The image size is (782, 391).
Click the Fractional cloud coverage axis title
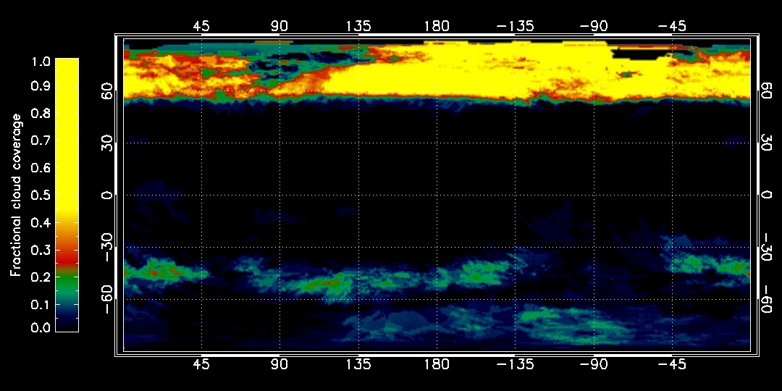17,195
